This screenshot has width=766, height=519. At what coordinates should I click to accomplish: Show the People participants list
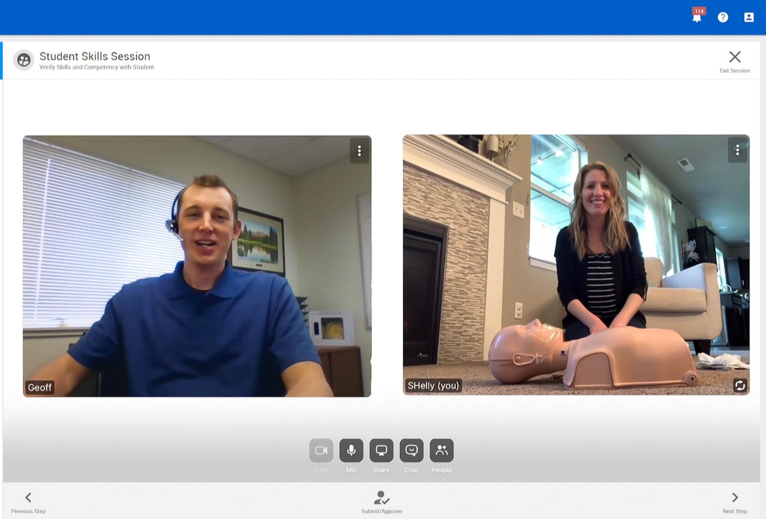441,451
